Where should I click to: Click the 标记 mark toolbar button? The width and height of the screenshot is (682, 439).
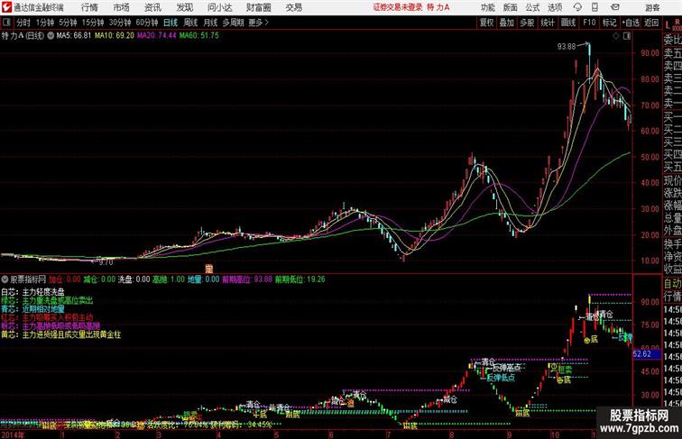coord(609,23)
